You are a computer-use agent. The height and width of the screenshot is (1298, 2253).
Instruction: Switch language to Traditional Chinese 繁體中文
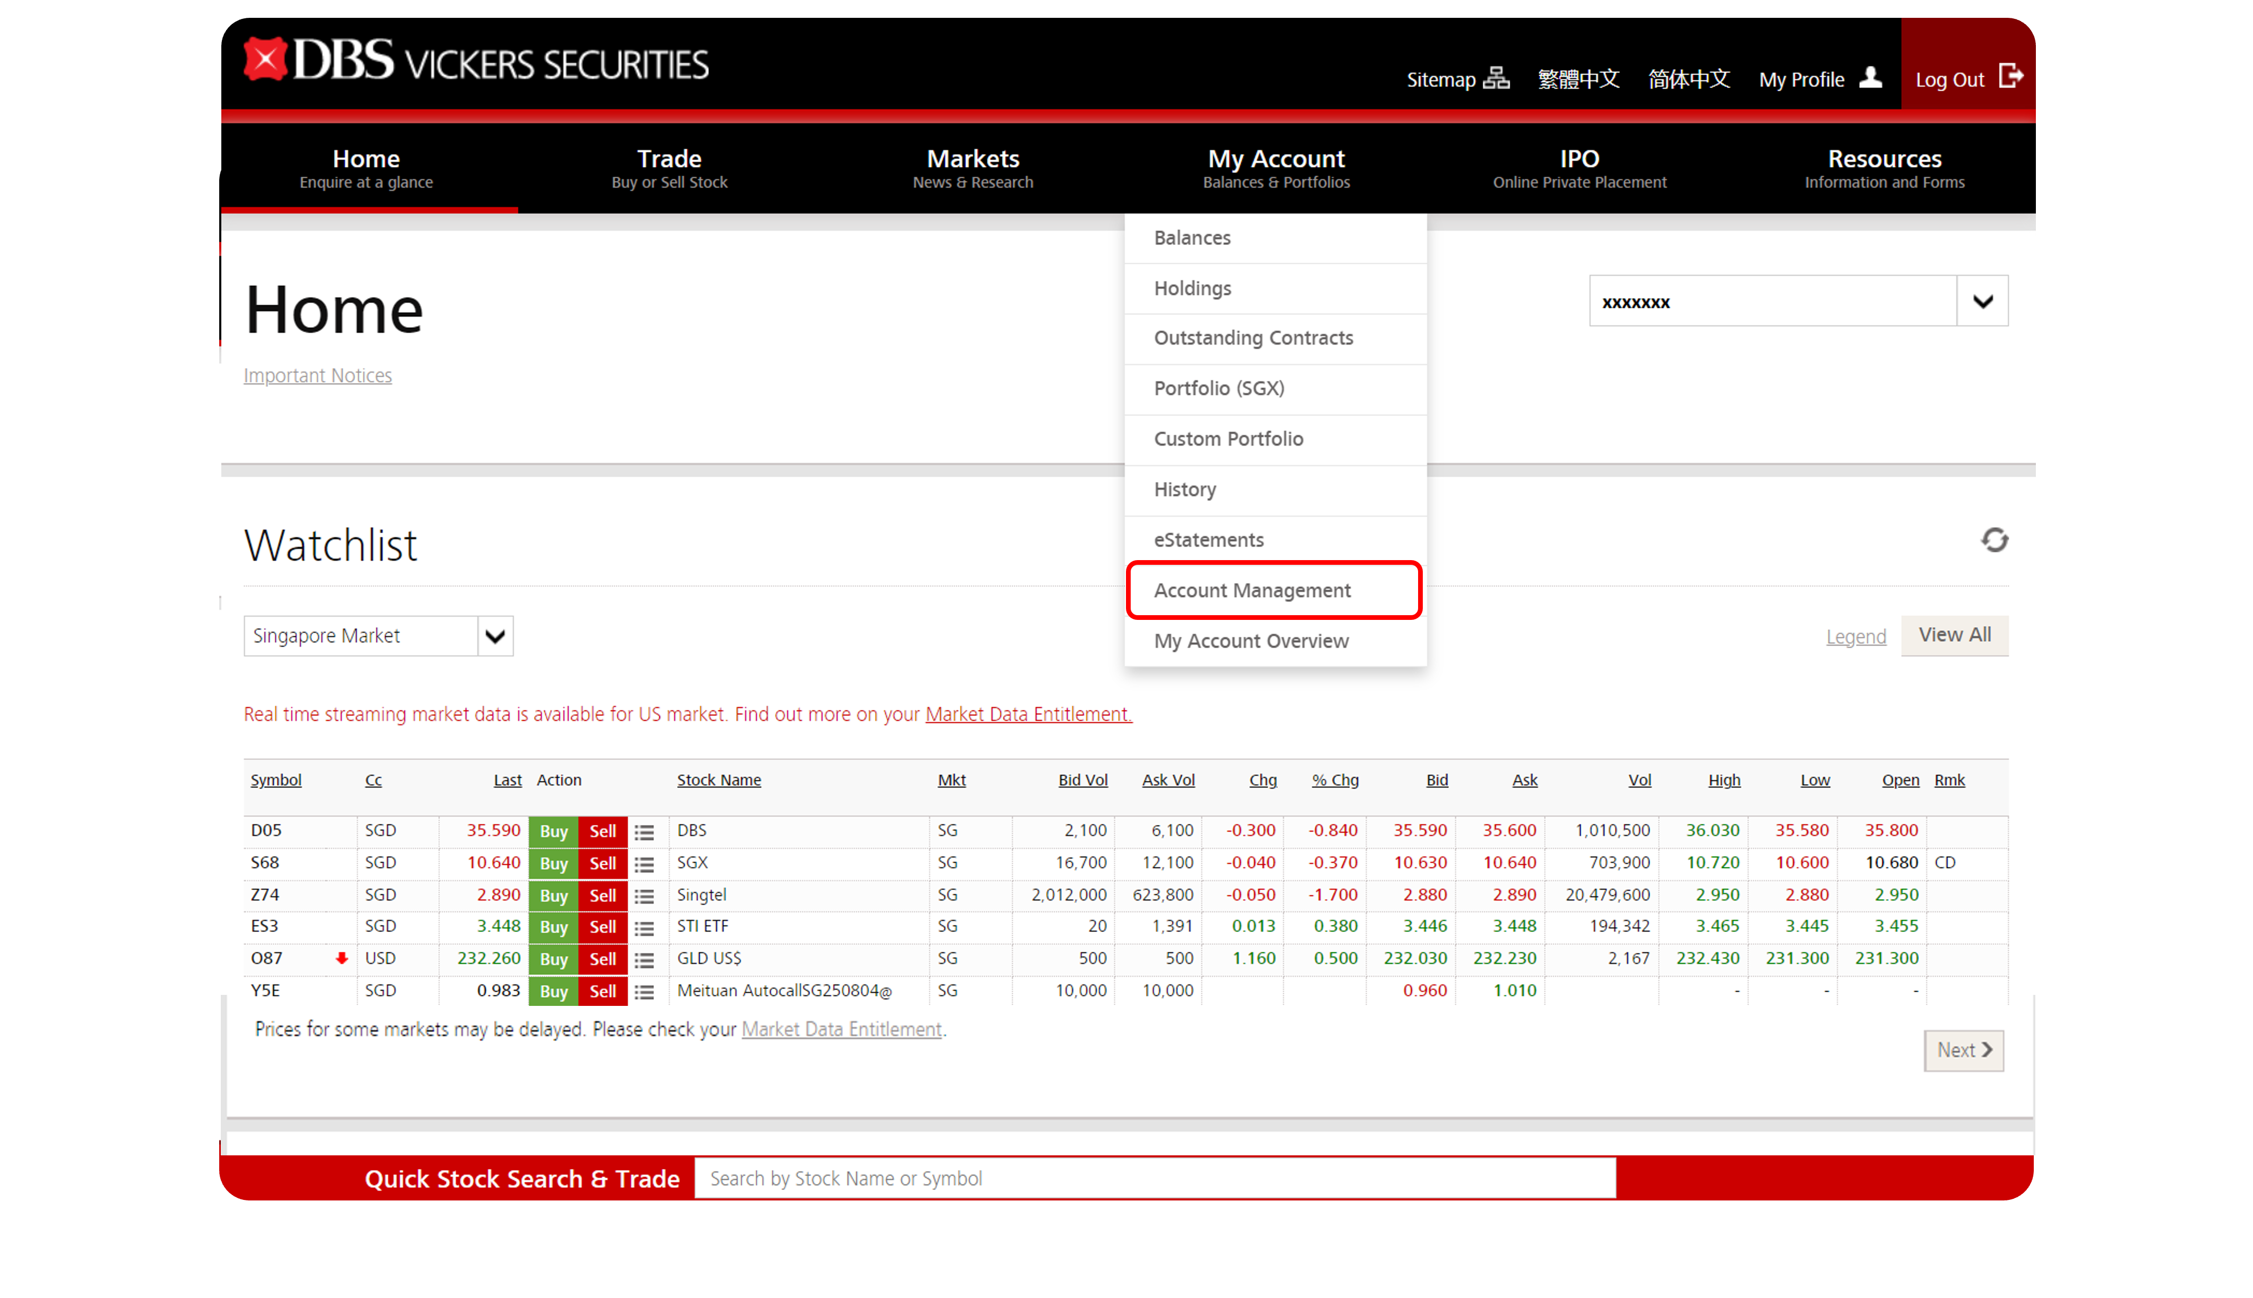(x=1579, y=79)
